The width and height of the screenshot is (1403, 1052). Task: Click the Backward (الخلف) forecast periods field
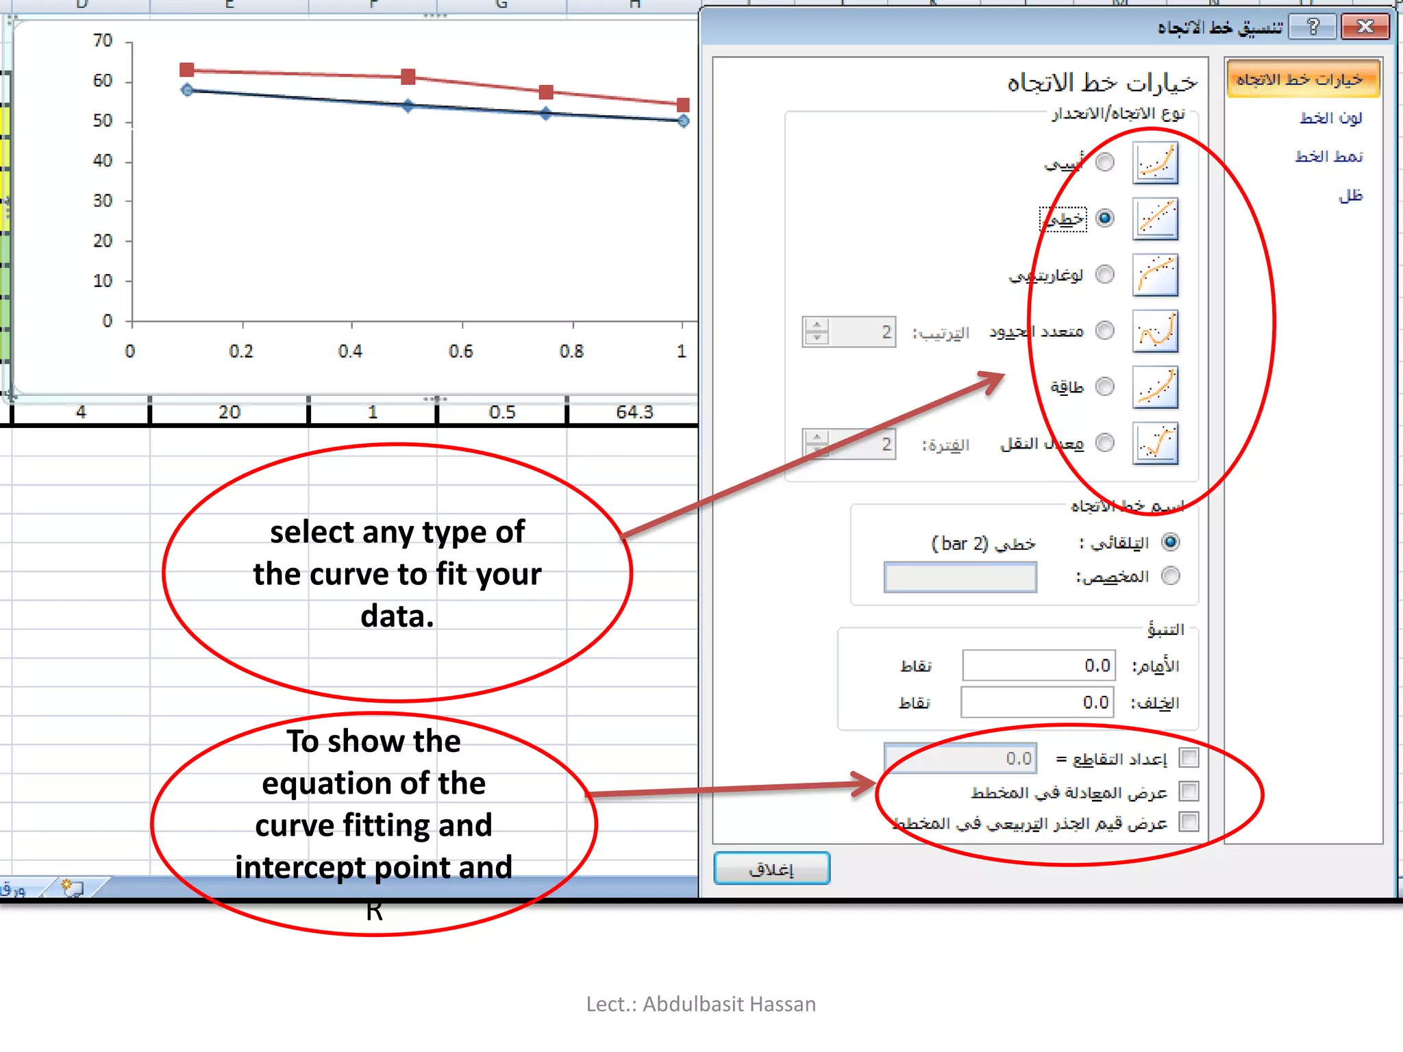pos(1038,703)
